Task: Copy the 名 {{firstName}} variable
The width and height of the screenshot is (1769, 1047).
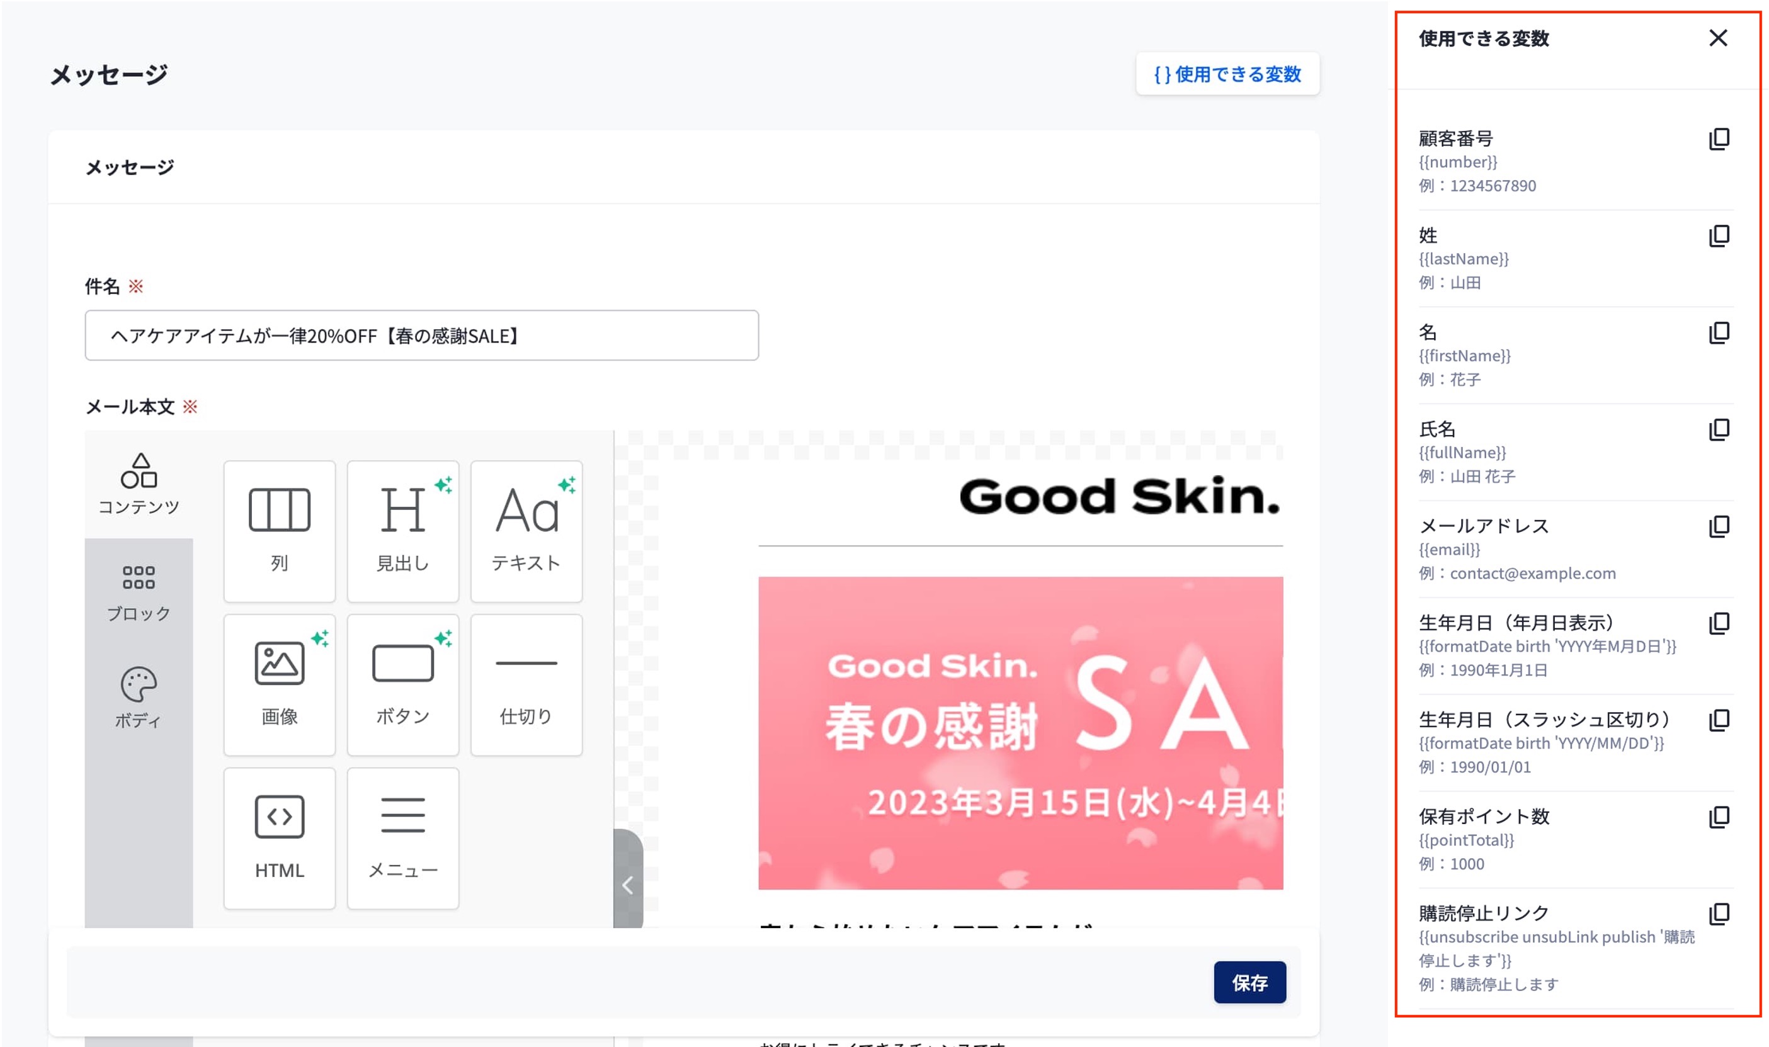Action: click(x=1719, y=332)
